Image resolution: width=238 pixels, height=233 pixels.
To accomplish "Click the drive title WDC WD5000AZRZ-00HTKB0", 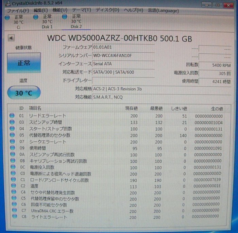I will [x=102, y=38].
